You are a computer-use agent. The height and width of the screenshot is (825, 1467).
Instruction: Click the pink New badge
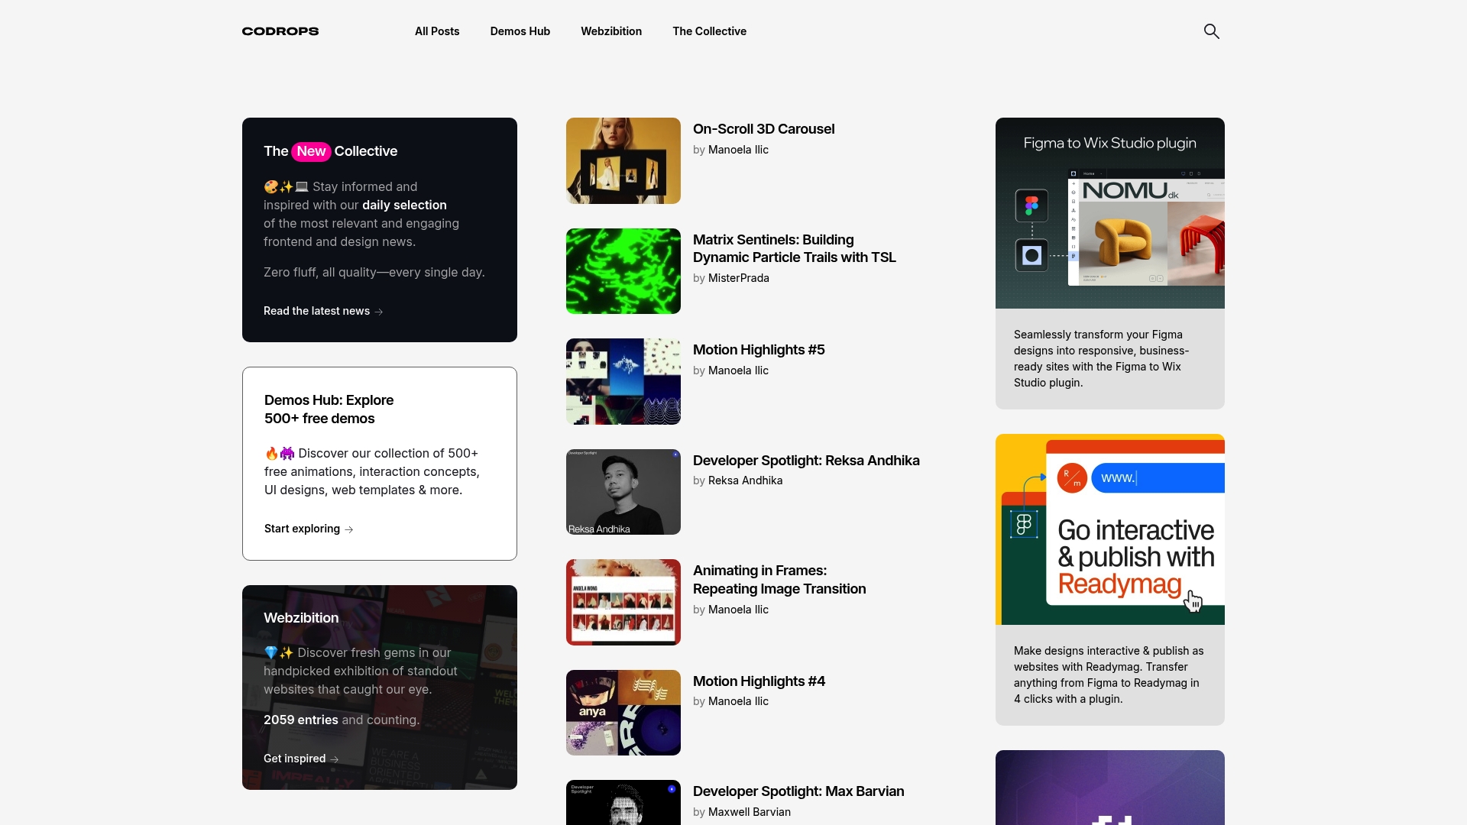(x=311, y=151)
